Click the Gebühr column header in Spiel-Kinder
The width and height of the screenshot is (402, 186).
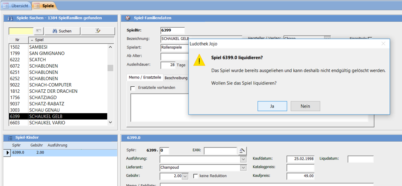pos(36,145)
